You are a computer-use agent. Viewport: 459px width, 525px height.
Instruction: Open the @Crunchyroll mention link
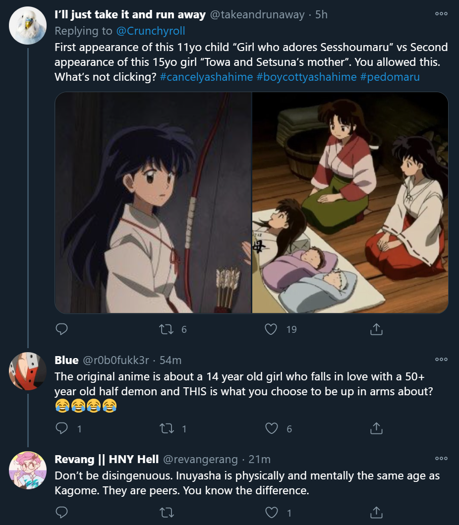click(150, 31)
